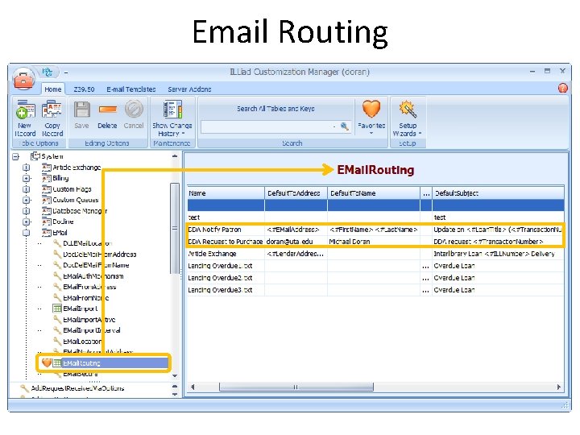Select the EMailImportInterval key
The image size is (580, 435).
pos(91,330)
